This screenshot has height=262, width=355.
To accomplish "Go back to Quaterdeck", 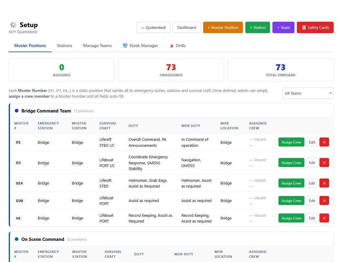I will pos(153,27).
